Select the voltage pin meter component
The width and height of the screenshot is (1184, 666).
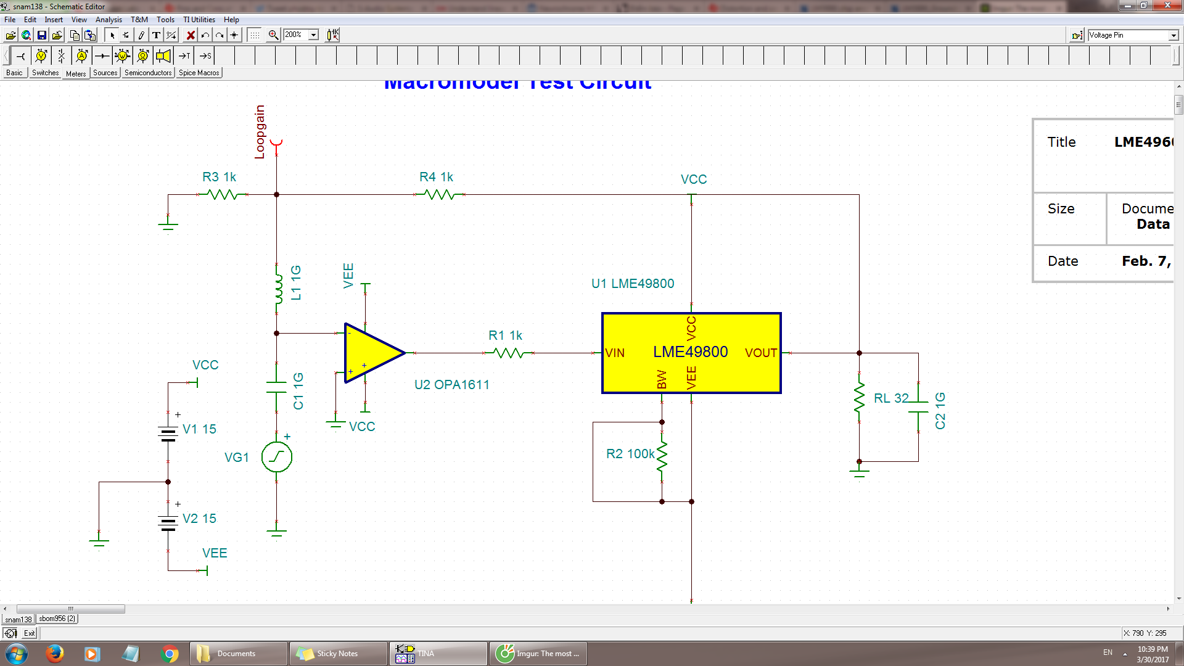20,56
